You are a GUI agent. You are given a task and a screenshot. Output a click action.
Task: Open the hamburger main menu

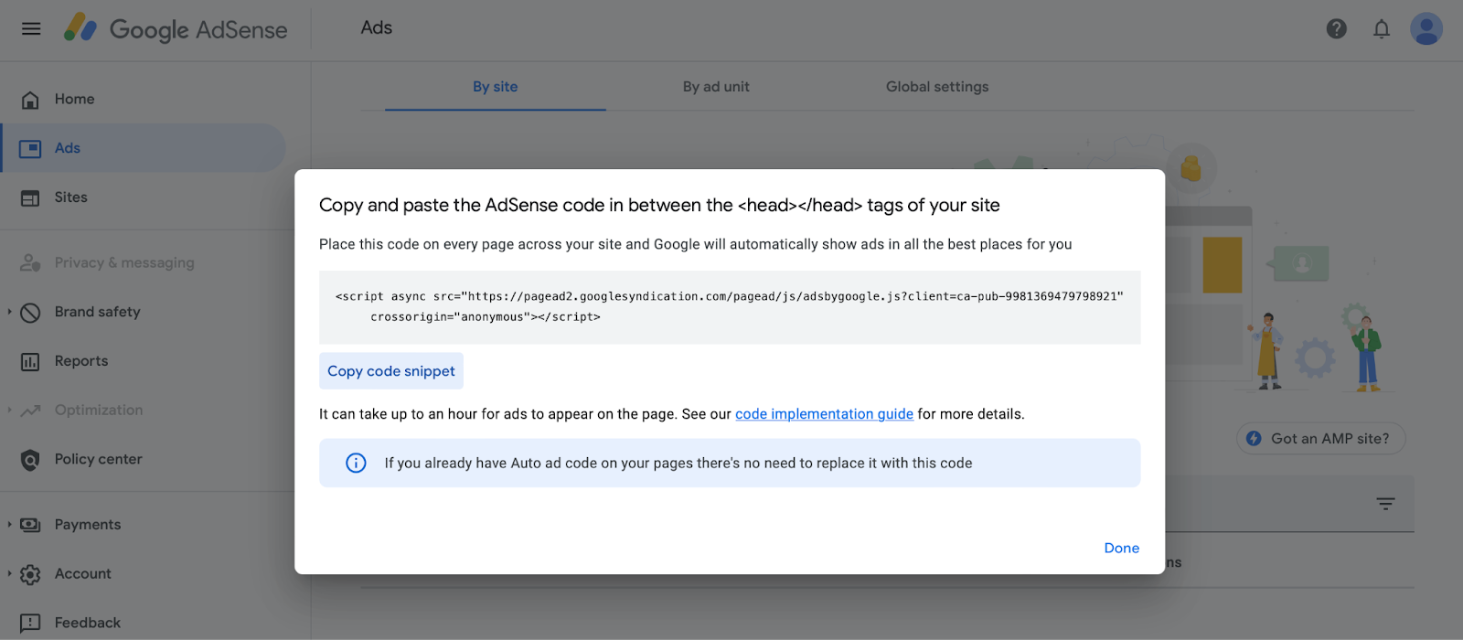coord(31,28)
